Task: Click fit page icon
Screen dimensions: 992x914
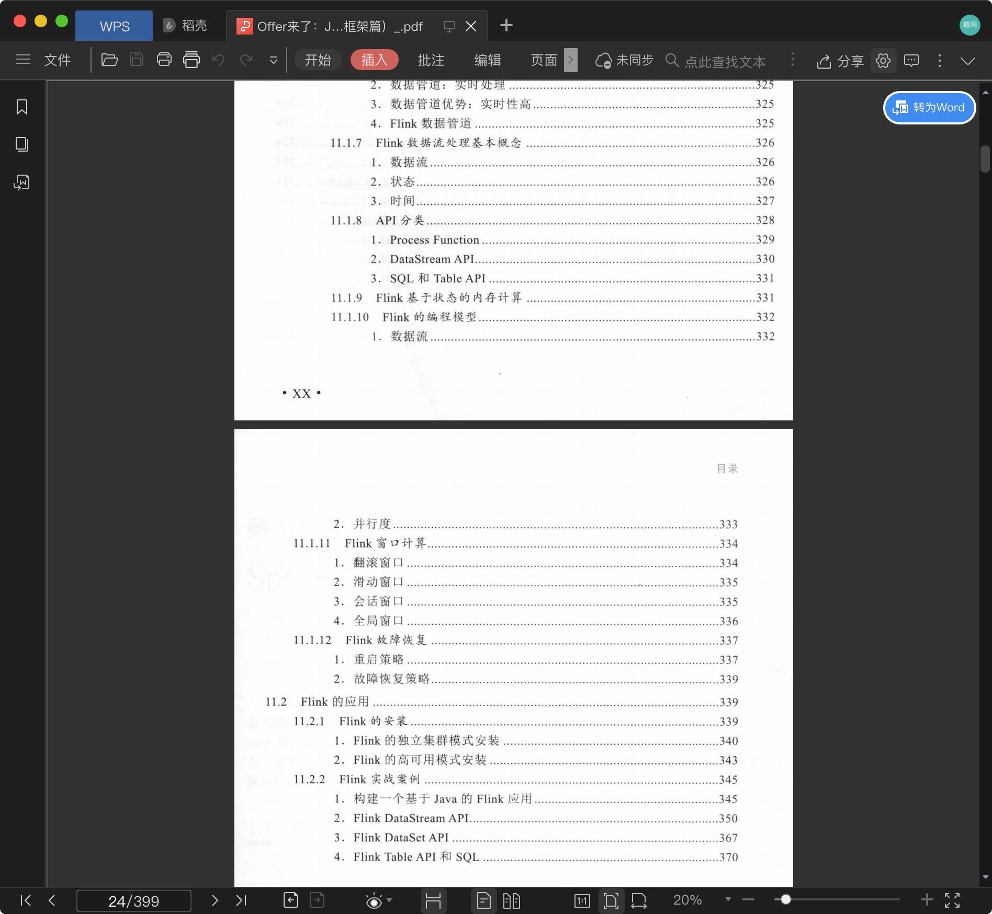Action: 611,900
